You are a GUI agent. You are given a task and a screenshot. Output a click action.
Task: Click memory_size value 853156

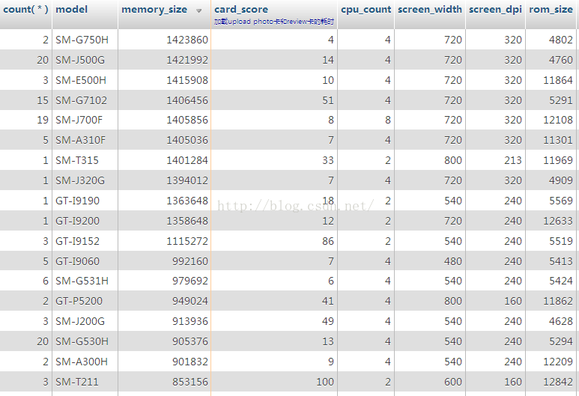190,382
